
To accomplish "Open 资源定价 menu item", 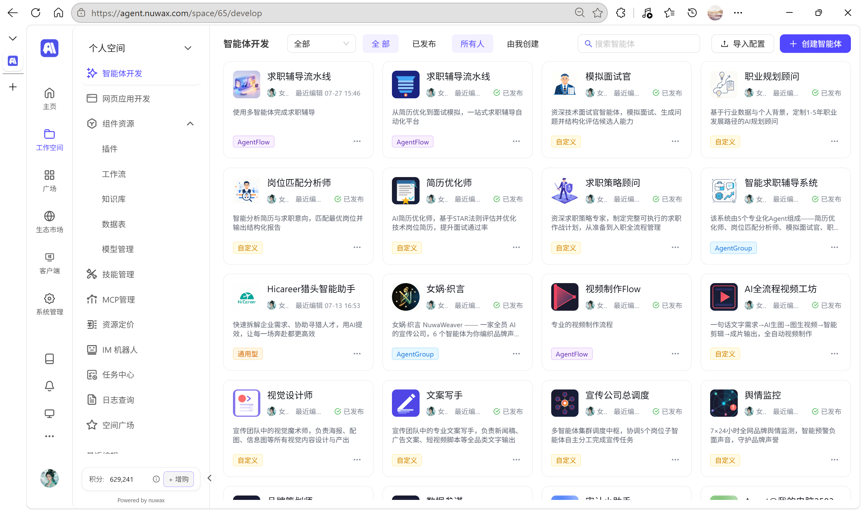I will (x=141, y=325).
